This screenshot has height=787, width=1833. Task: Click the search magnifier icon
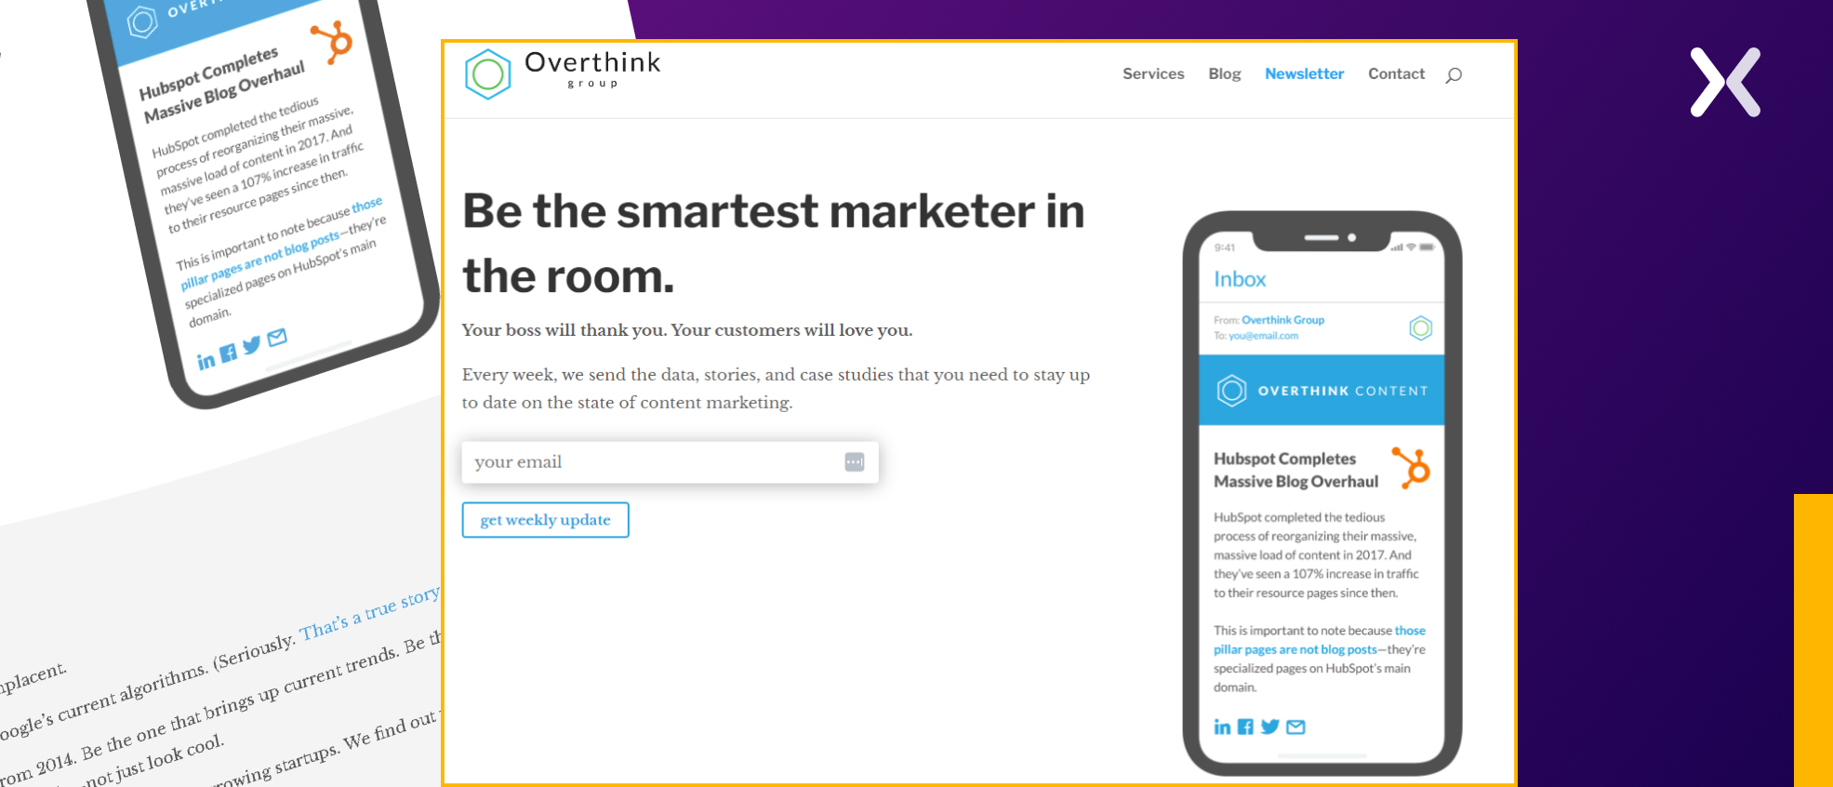pyautogui.click(x=1454, y=74)
